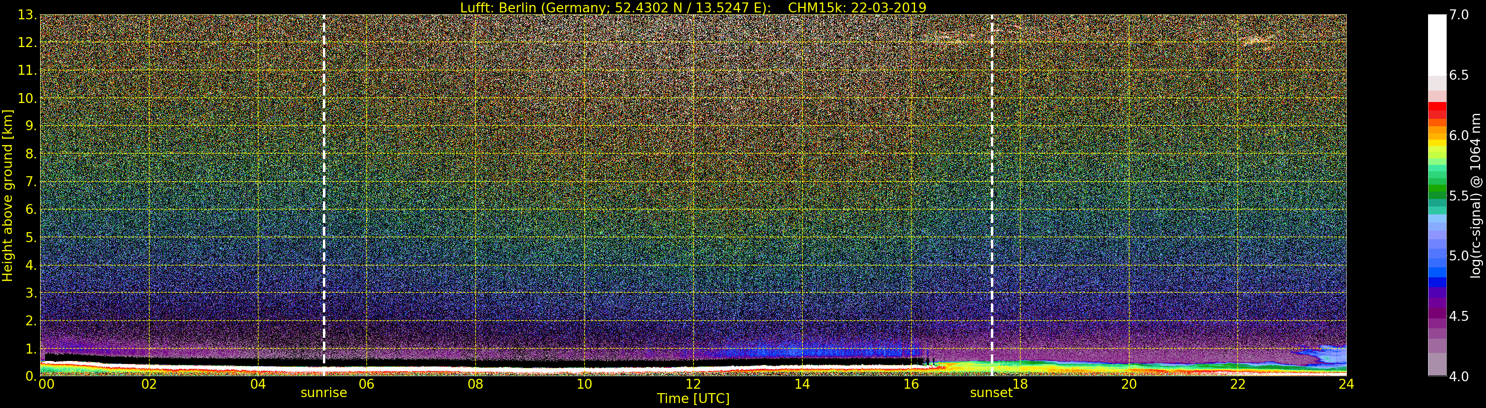Click the sunset label below the axis

tap(991, 393)
